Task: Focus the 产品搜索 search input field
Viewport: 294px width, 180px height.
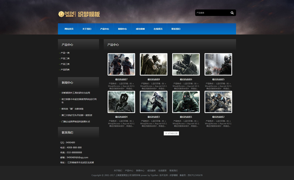Action: [211, 13]
